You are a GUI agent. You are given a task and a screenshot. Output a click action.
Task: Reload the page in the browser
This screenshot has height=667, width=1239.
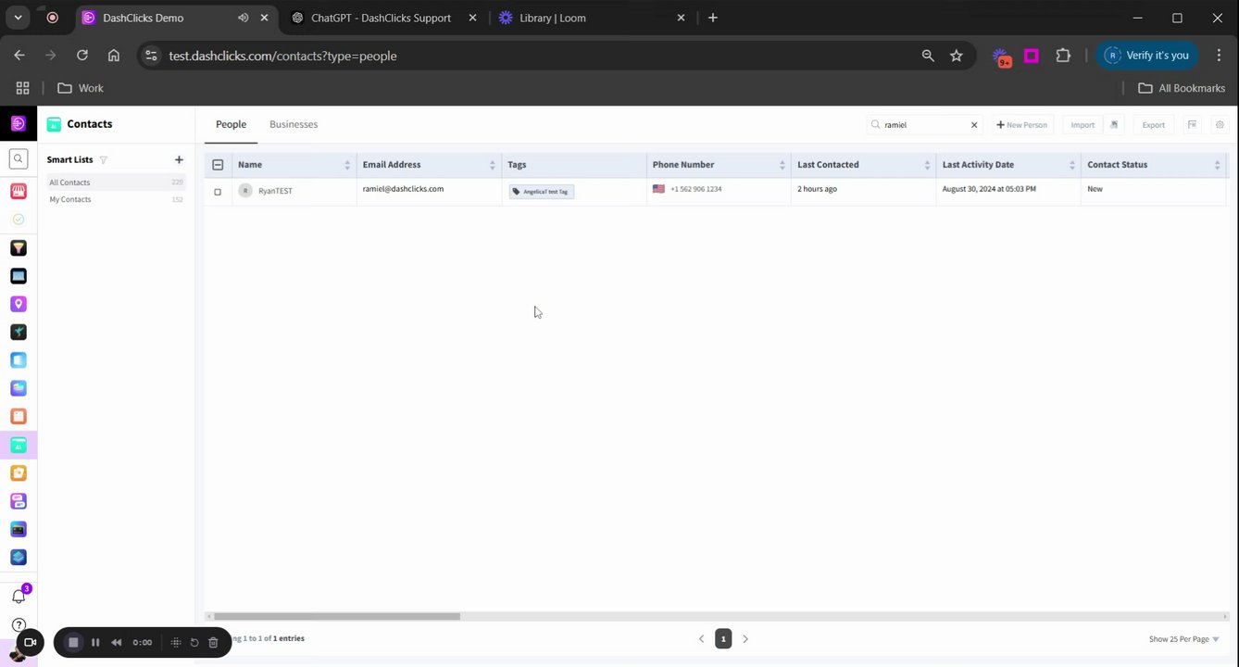82,56
